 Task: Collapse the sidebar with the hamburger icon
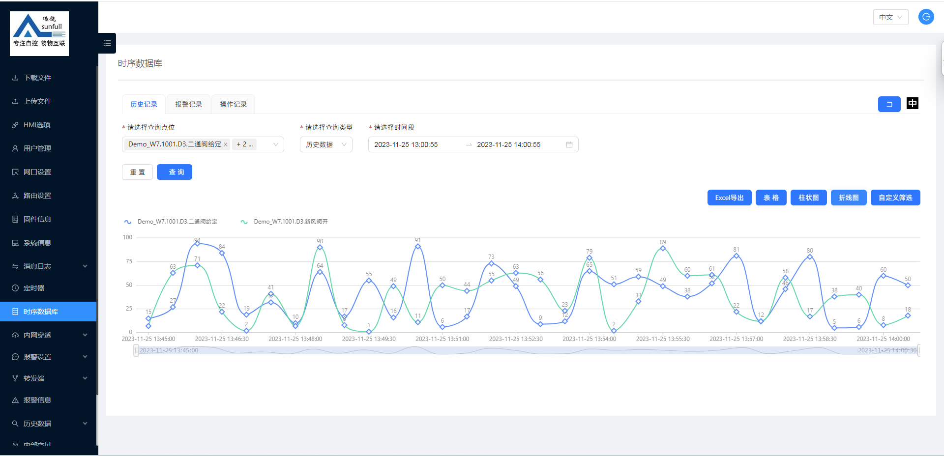pyautogui.click(x=107, y=43)
